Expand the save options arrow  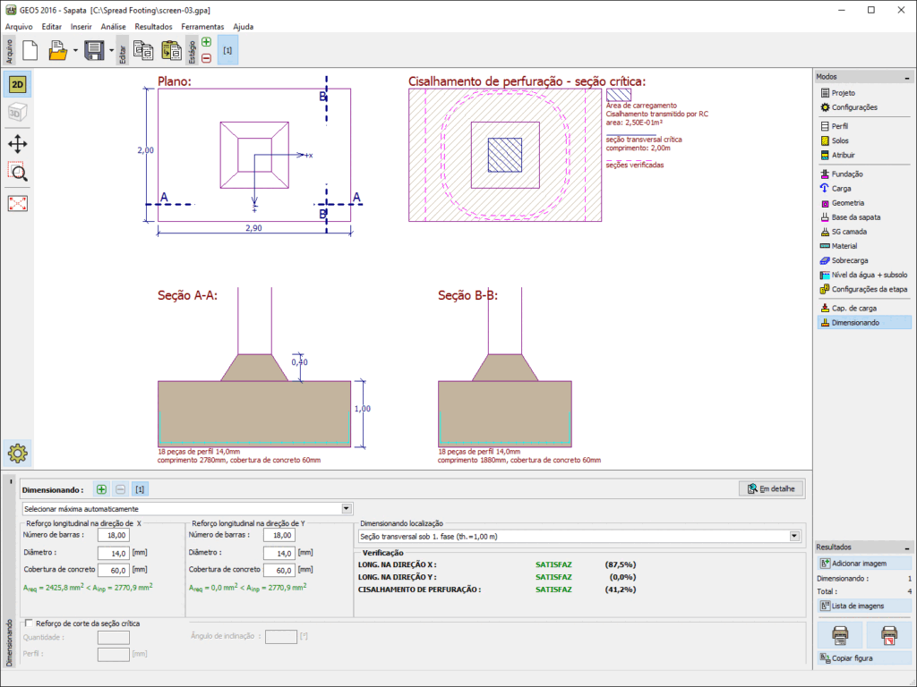[112, 51]
